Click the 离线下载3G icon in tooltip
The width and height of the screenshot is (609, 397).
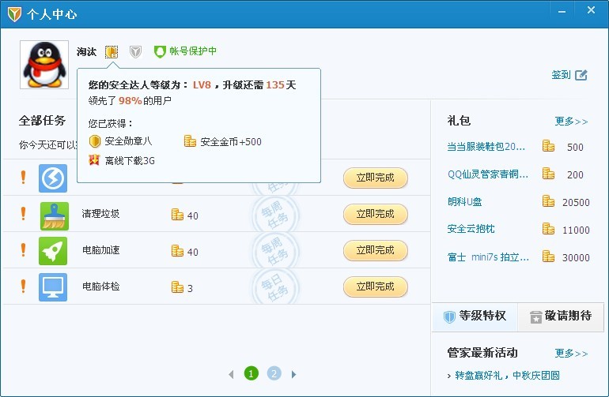[x=94, y=159]
